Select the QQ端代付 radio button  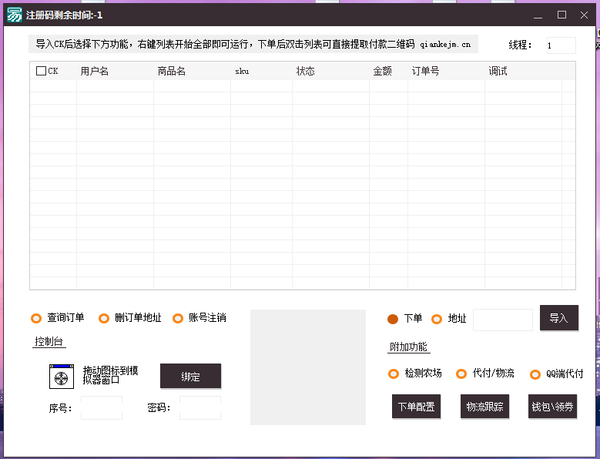535,374
